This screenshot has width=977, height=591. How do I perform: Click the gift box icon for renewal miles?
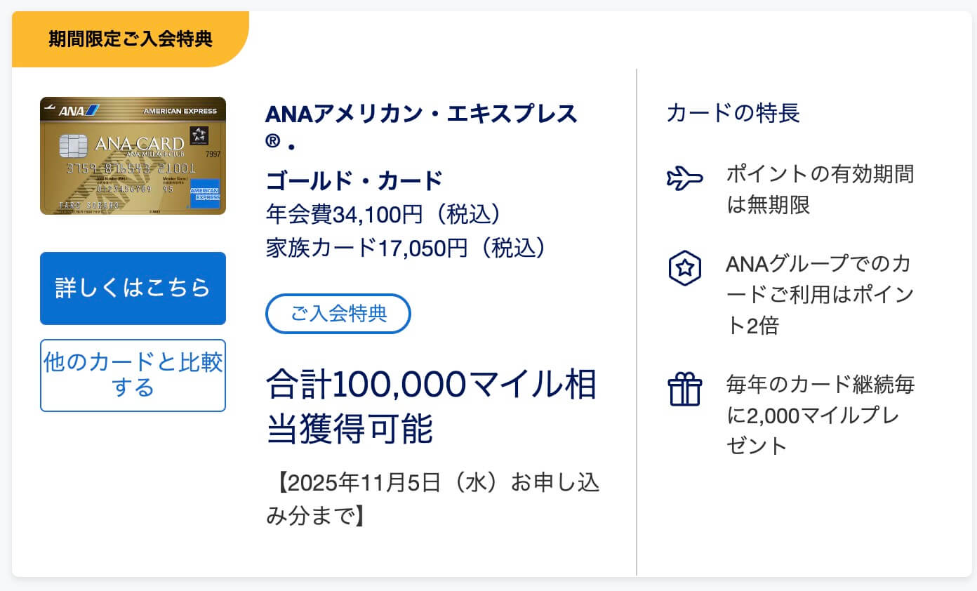684,390
